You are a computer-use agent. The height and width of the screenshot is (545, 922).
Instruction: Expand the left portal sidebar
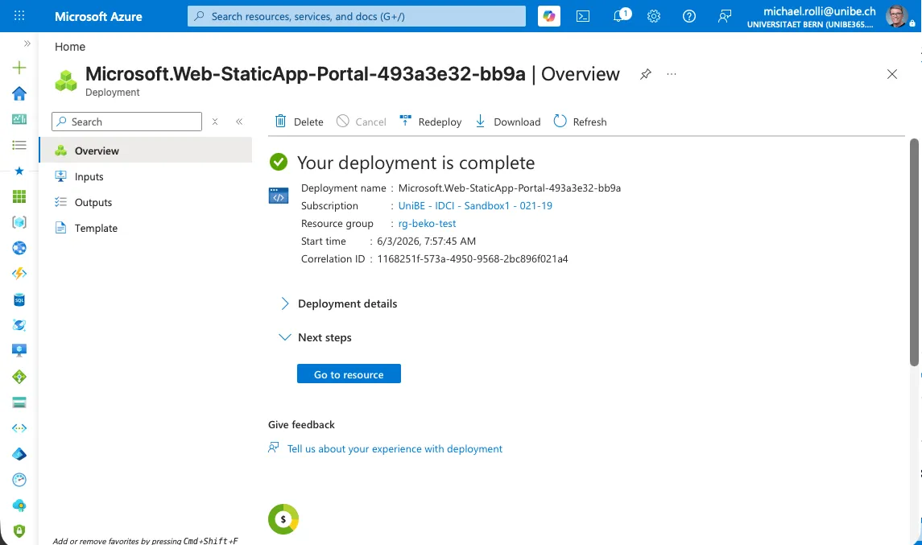tap(27, 43)
